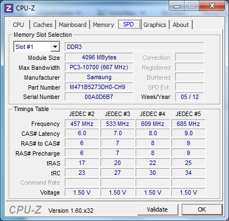This screenshot has height=221, width=229.
Task: Click the JEDEC #4 column header
Action: tap(153, 114)
